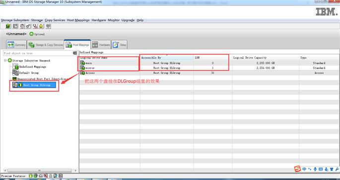Open the Storage menu

(x=37, y=20)
